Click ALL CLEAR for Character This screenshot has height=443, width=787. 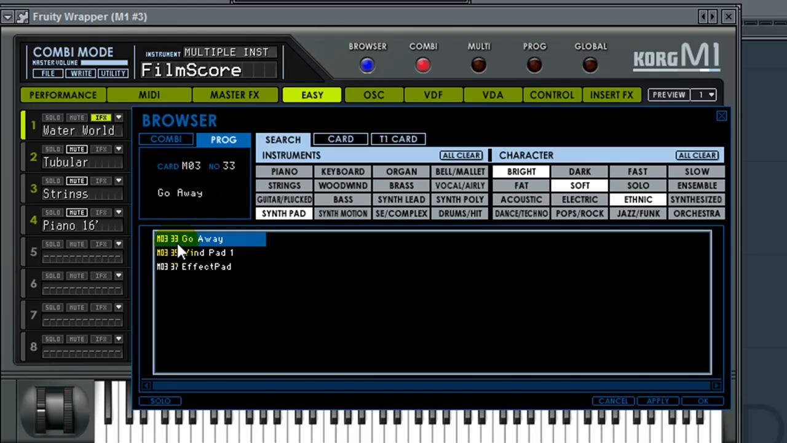pyautogui.click(x=697, y=156)
